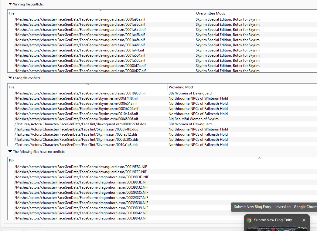The width and height of the screenshot is (317, 231).
Task: Open Submit New Blog Entry Chrome preview thumbnail title
Action: [x=274, y=220]
